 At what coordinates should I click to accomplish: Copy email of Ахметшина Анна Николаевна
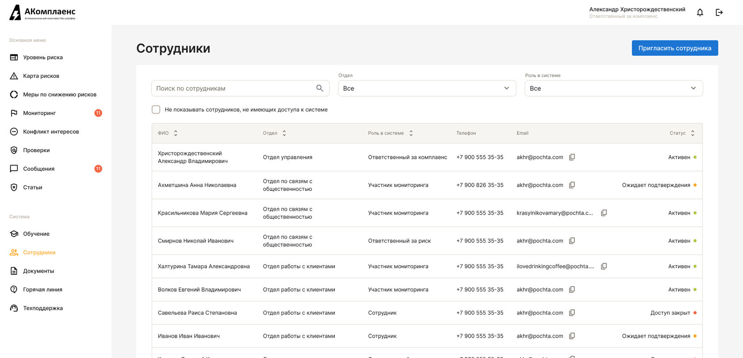pos(572,185)
